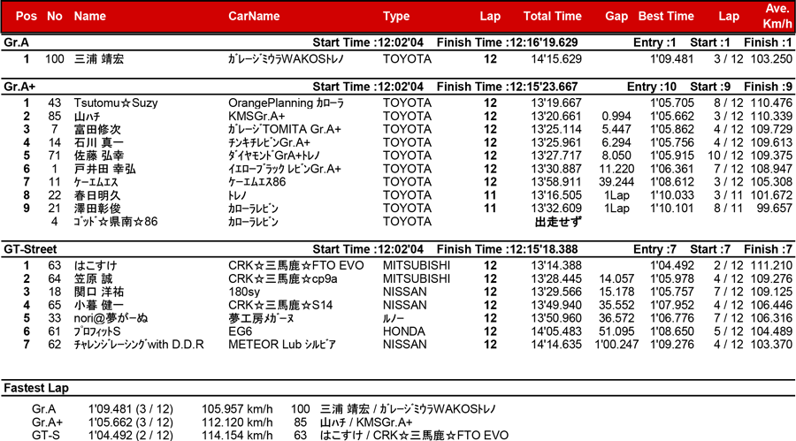Click average speed '99.657'
This screenshot has height=441, width=796.
coord(774,209)
